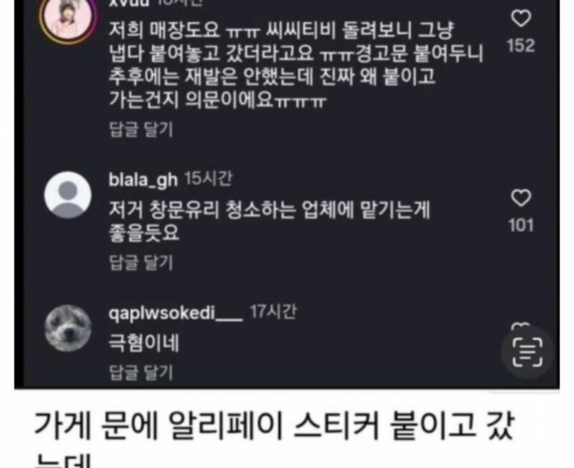Click the qaplwsokedi___ username
574x468 pixels.
(x=175, y=313)
